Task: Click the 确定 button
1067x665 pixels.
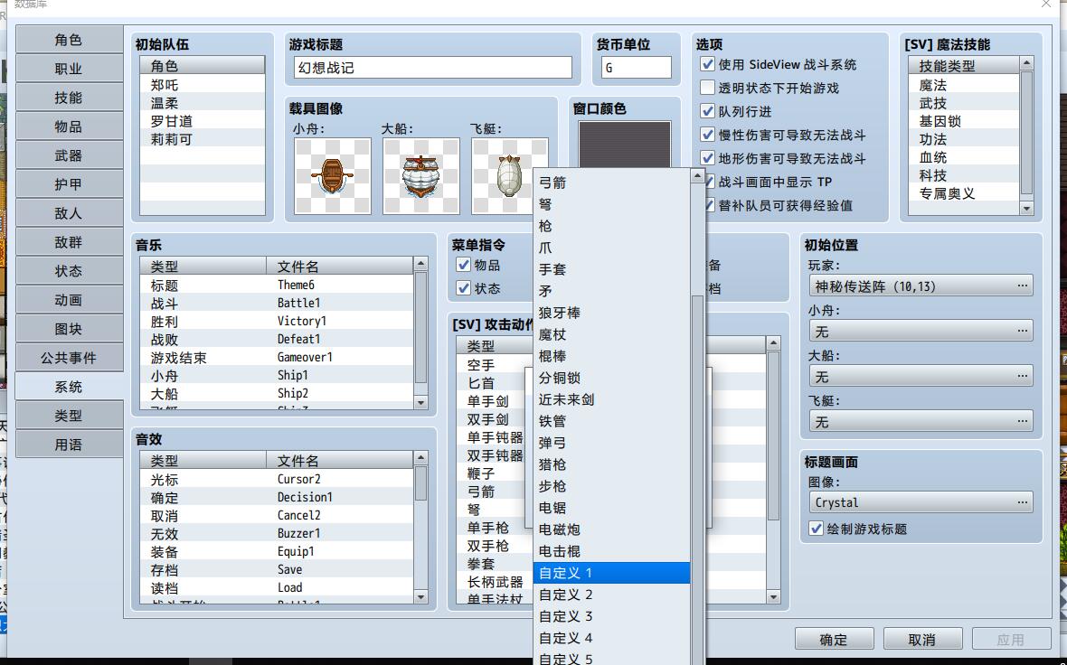Action: [834, 639]
